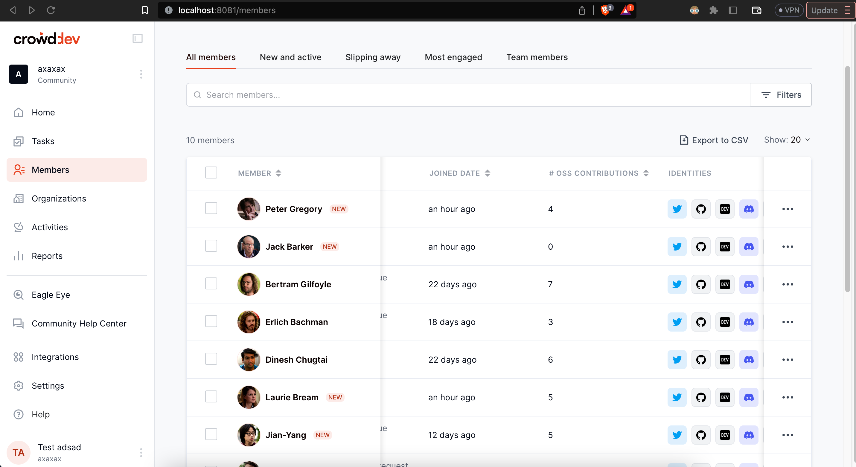856x467 pixels.
Task: Collapse the sidebar with the panel icon
Action: 137,38
